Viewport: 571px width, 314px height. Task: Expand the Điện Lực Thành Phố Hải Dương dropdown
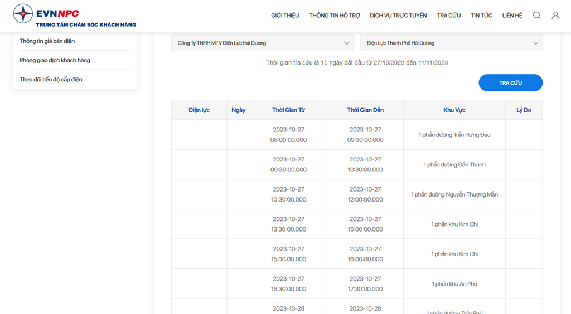coord(451,43)
